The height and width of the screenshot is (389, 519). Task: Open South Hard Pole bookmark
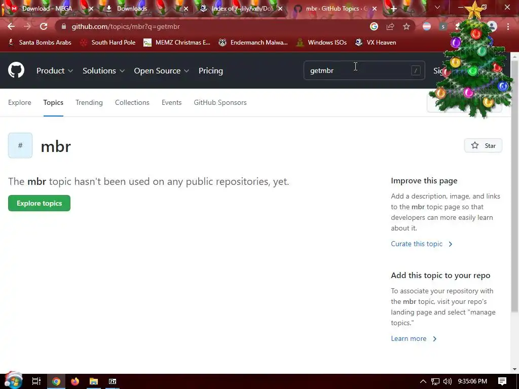(108, 43)
